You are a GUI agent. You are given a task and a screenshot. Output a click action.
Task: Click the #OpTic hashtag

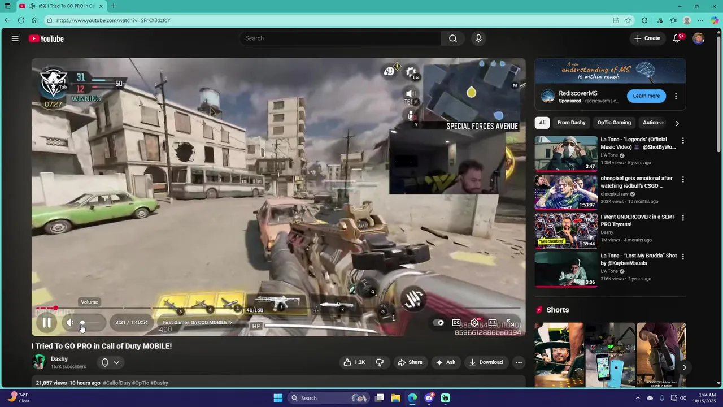click(x=141, y=383)
